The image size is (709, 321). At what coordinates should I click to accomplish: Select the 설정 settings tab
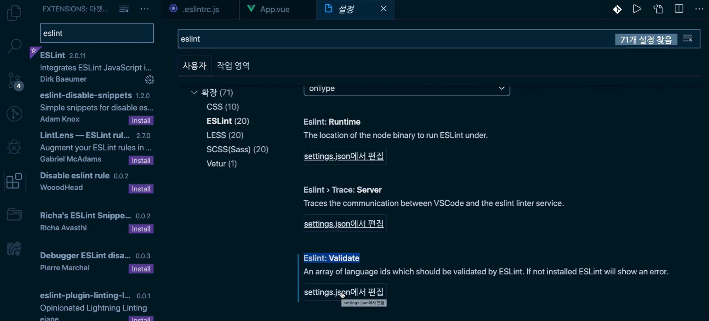[x=346, y=9]
